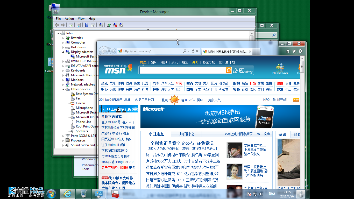Click 视频 search category on MSN
Screen dimensions: 354x199
pyautogui.click(x=164, y=62)
